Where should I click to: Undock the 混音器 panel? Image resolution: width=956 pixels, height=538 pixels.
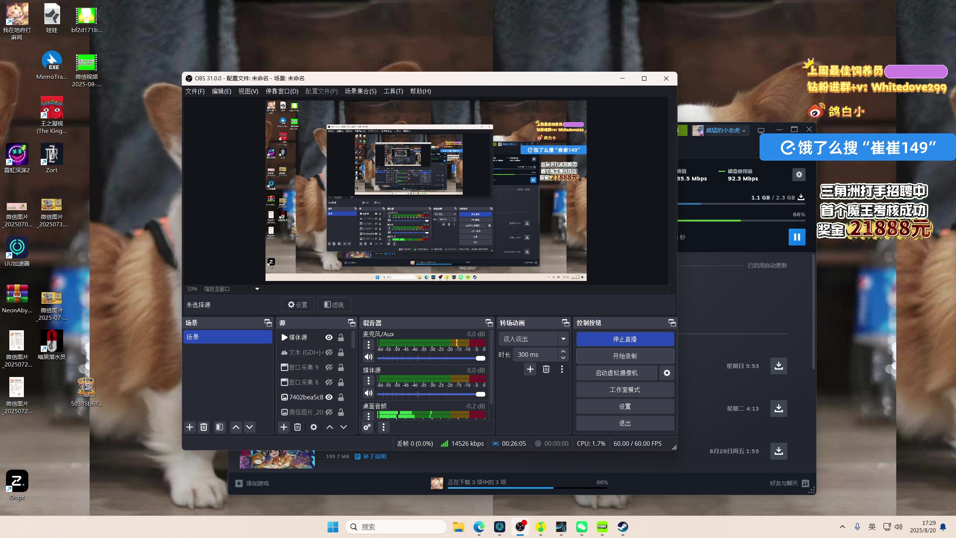point(489,323)
